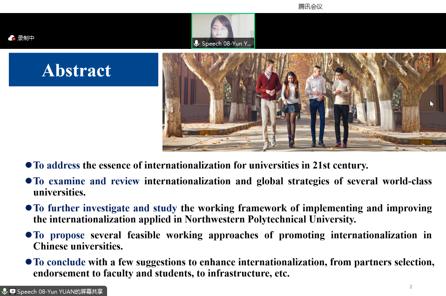This screenshot has height=296, width=446.
Task: Click the 腾讯会议 window title
Action: (311, 7)
